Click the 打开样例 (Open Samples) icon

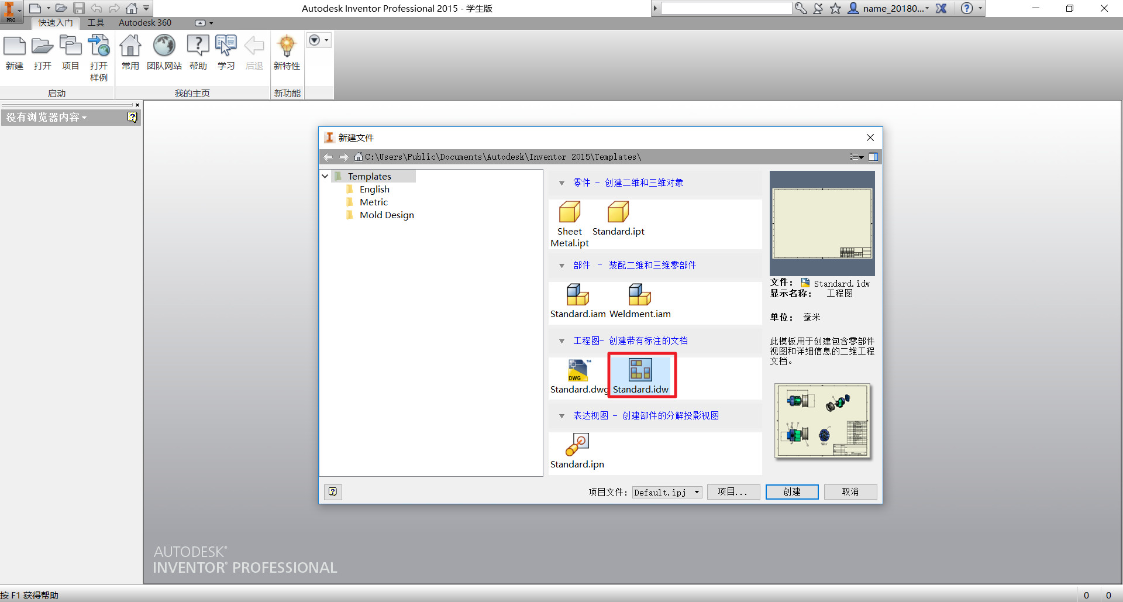point(99,58)
